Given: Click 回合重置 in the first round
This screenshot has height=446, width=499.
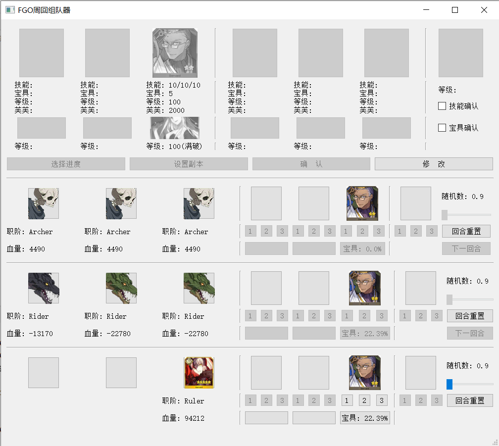Looking at the screenshot, I should click(x=466, y=231).
